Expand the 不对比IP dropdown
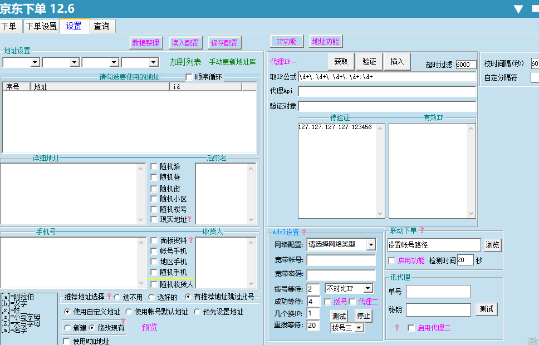 [367, 288]
